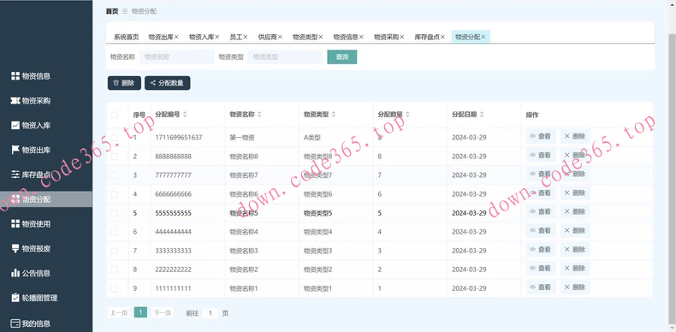
Task: Click the 首页 breadcrumb link
Action: point(111,12)
